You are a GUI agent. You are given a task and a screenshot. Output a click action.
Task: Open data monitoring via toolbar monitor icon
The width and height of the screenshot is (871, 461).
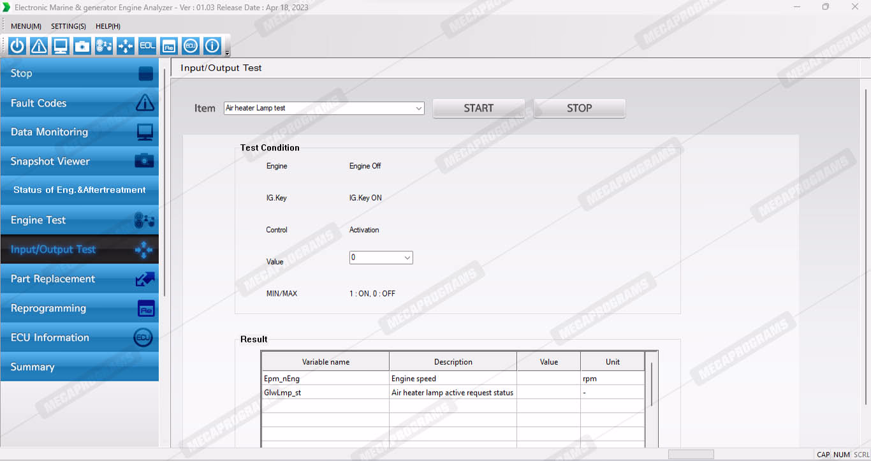61,46
